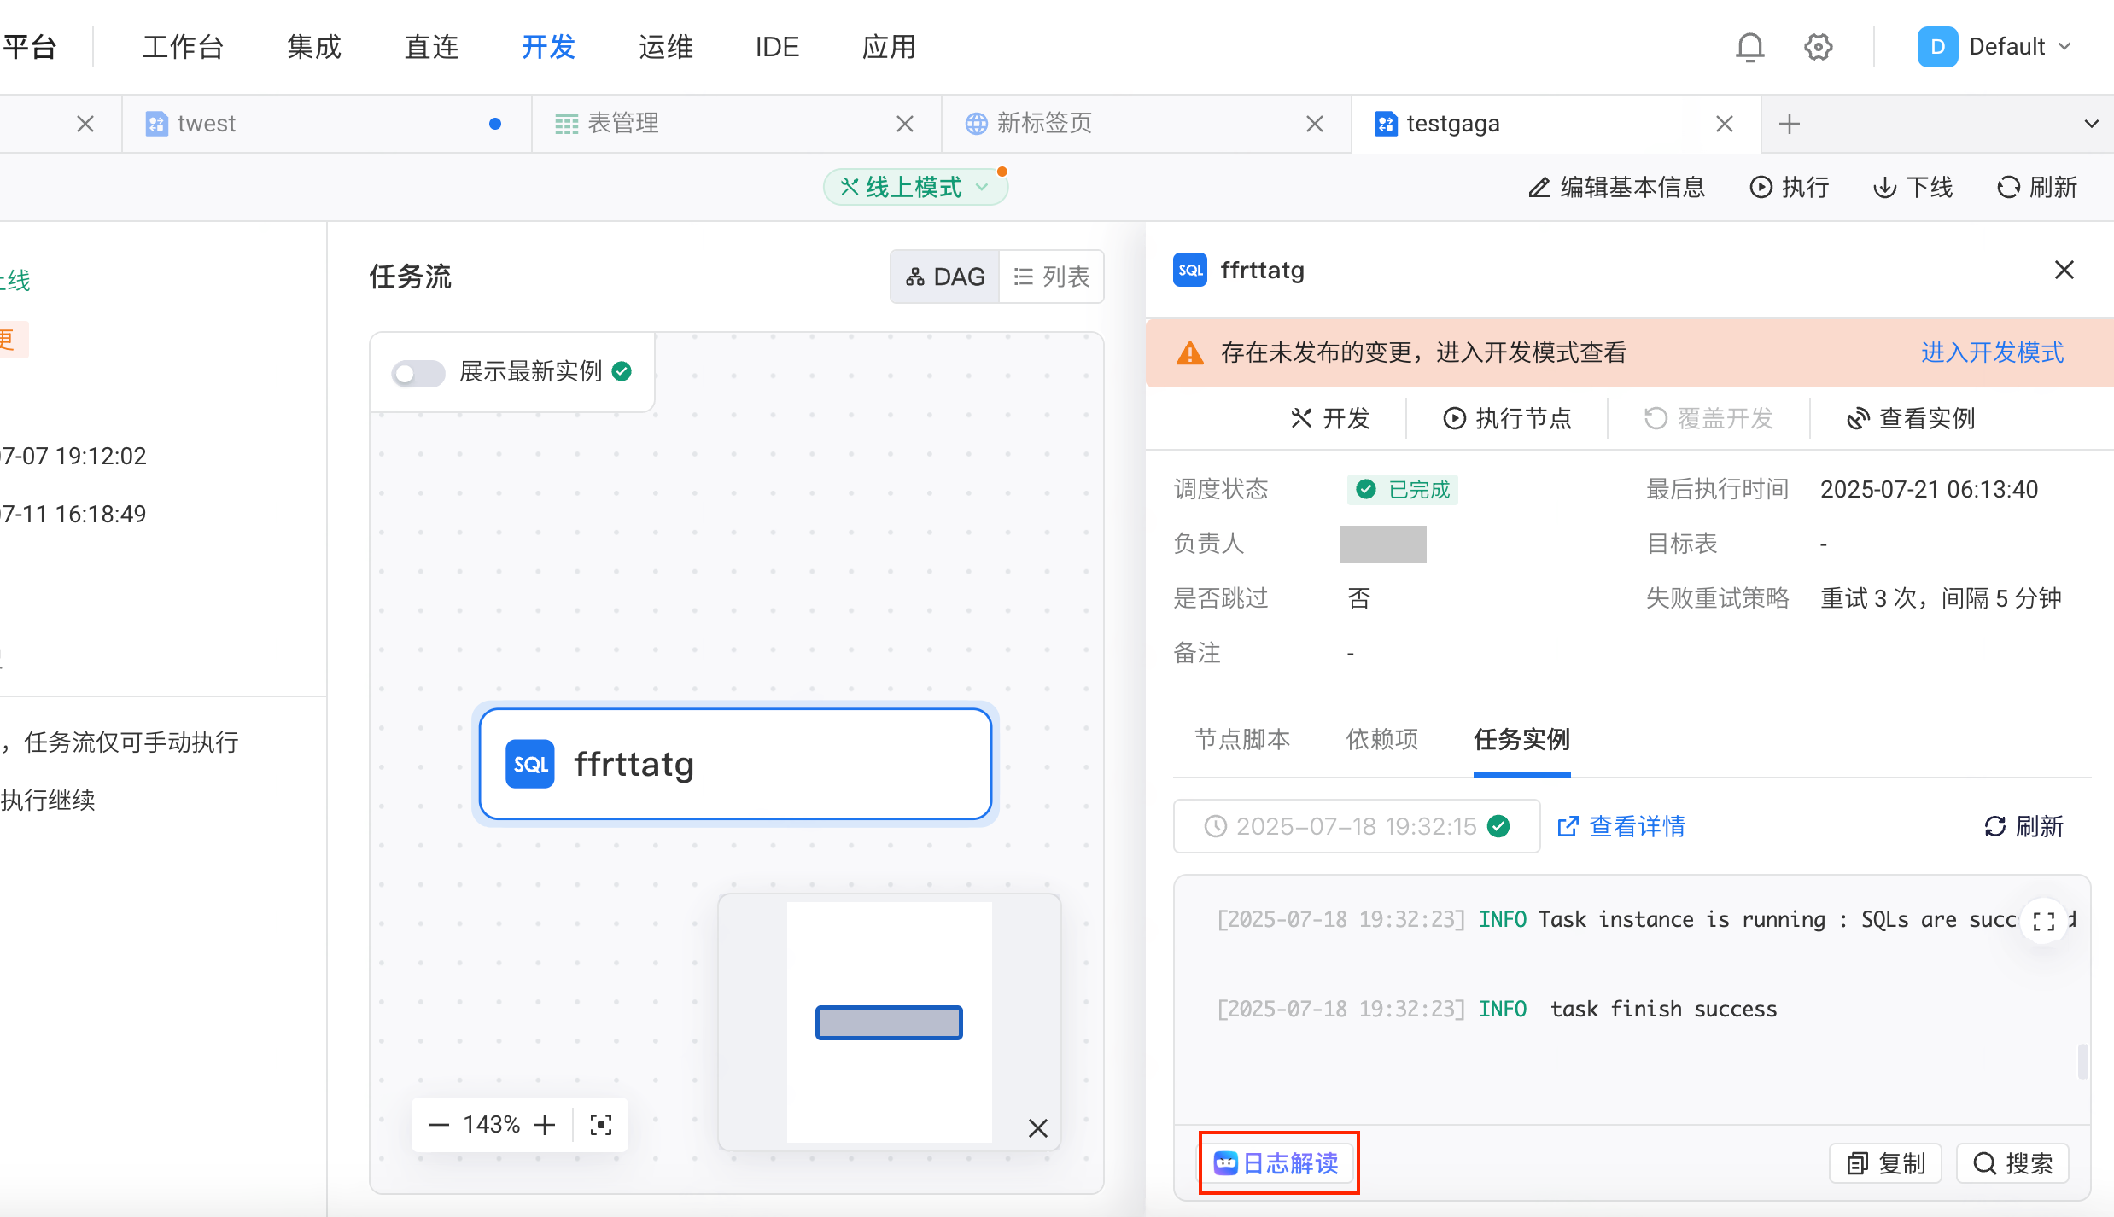2114x1217 pixels.
Task: Zoom in with the plus icon
Action: point(545,1125)
